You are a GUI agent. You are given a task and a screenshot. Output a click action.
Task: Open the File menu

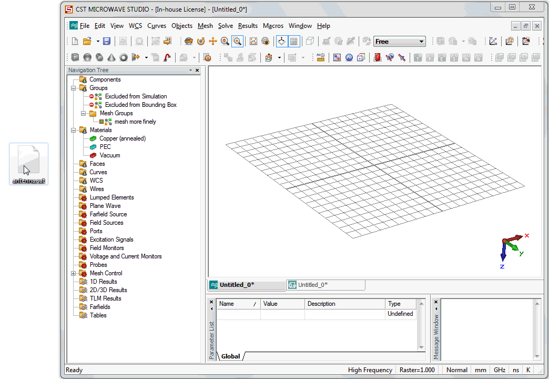click(84, 26)
